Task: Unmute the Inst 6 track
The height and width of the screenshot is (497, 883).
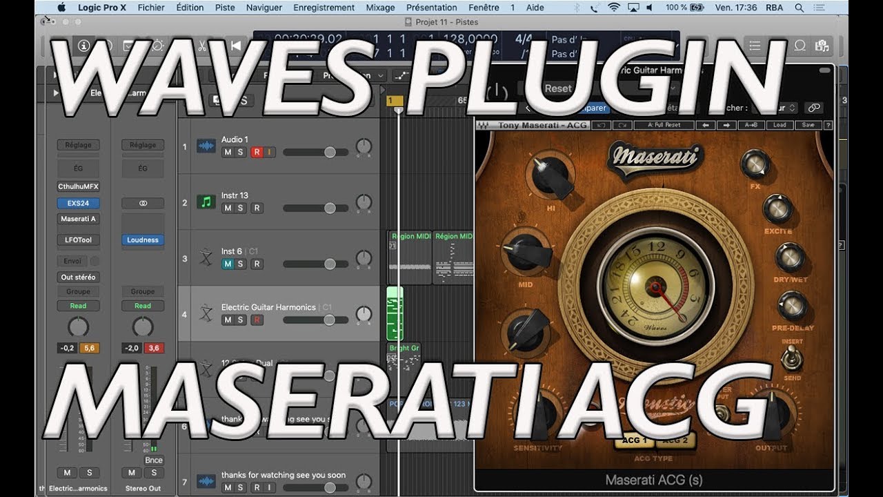Action: 228,264
